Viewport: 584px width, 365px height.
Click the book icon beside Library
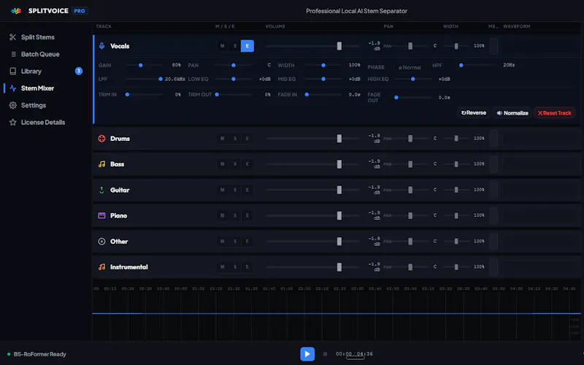click(x=12, y=71)
